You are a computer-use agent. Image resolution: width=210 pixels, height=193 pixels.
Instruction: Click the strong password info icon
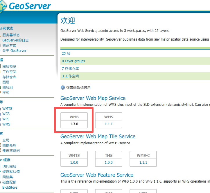point(63,88)
